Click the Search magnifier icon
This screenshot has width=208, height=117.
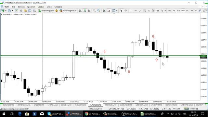coord(200,11)
